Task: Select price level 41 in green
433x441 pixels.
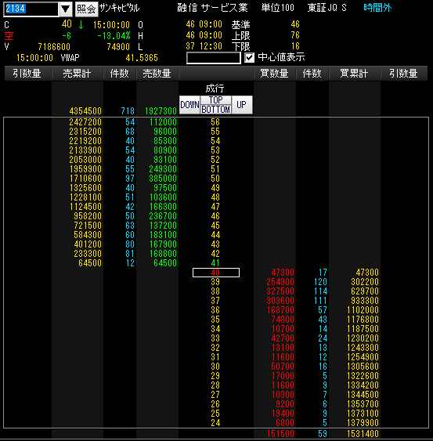Action: (x=215, y=263)
